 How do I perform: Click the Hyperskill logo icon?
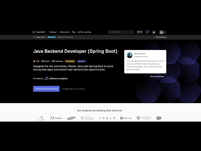coord(34,32)
